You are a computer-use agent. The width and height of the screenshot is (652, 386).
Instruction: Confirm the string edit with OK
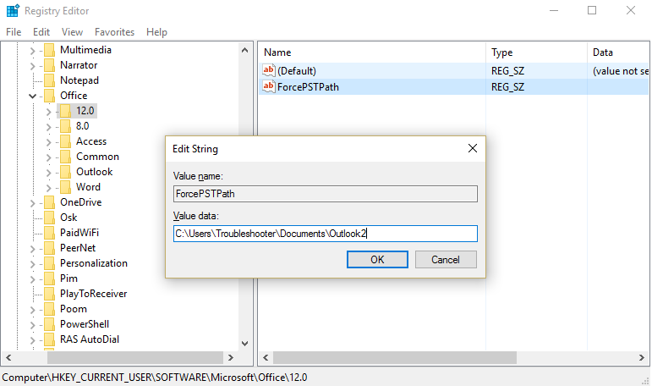377,259
